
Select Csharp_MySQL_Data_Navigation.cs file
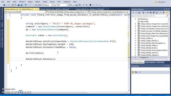[153, 43]
